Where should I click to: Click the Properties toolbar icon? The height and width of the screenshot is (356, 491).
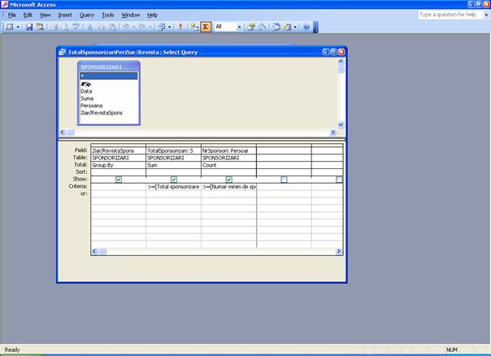pyautogui.click(x=252, y=27)
